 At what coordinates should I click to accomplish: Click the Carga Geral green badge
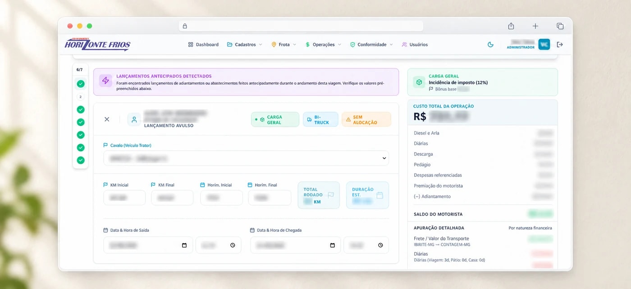point(275,119)
